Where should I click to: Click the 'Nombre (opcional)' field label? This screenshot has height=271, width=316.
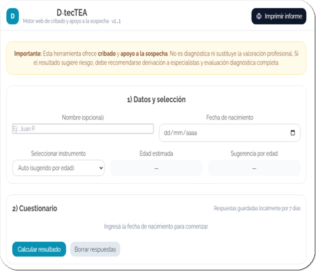[83, 118]
